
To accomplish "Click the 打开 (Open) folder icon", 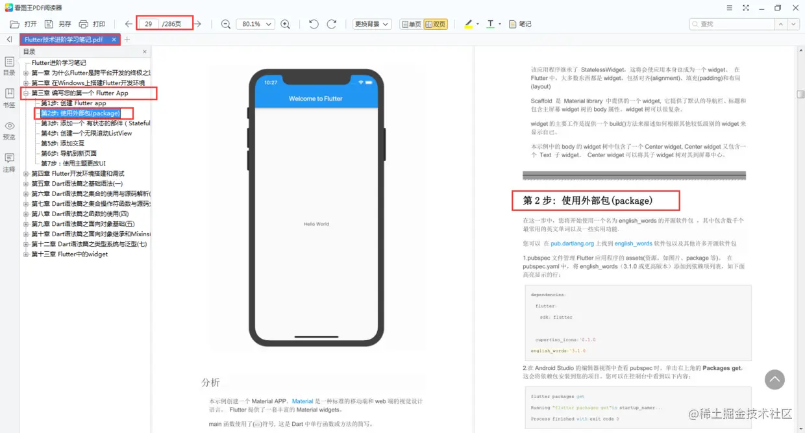I will pos(14,24).
